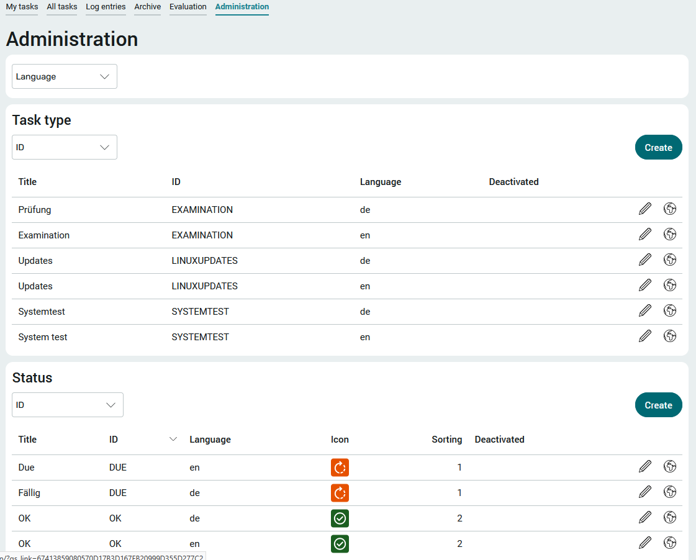Edit the OK de status row
696x560 pixels.
tap(645, 517)
